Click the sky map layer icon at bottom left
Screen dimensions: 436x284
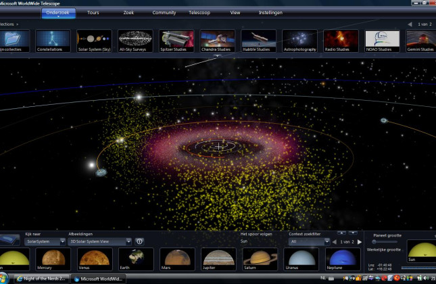[9, 240]
